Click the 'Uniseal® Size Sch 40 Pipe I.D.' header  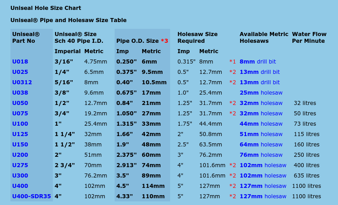tap(79, 37)
